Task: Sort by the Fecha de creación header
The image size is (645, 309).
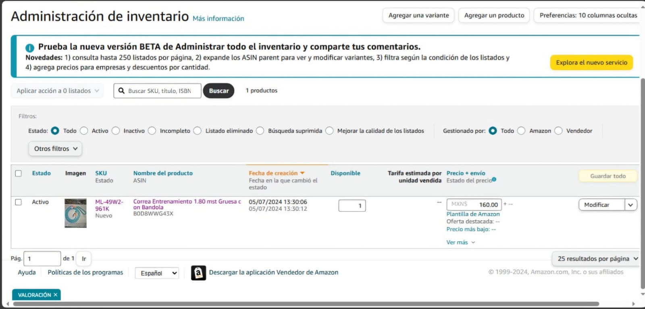Action: click(273, 173)
